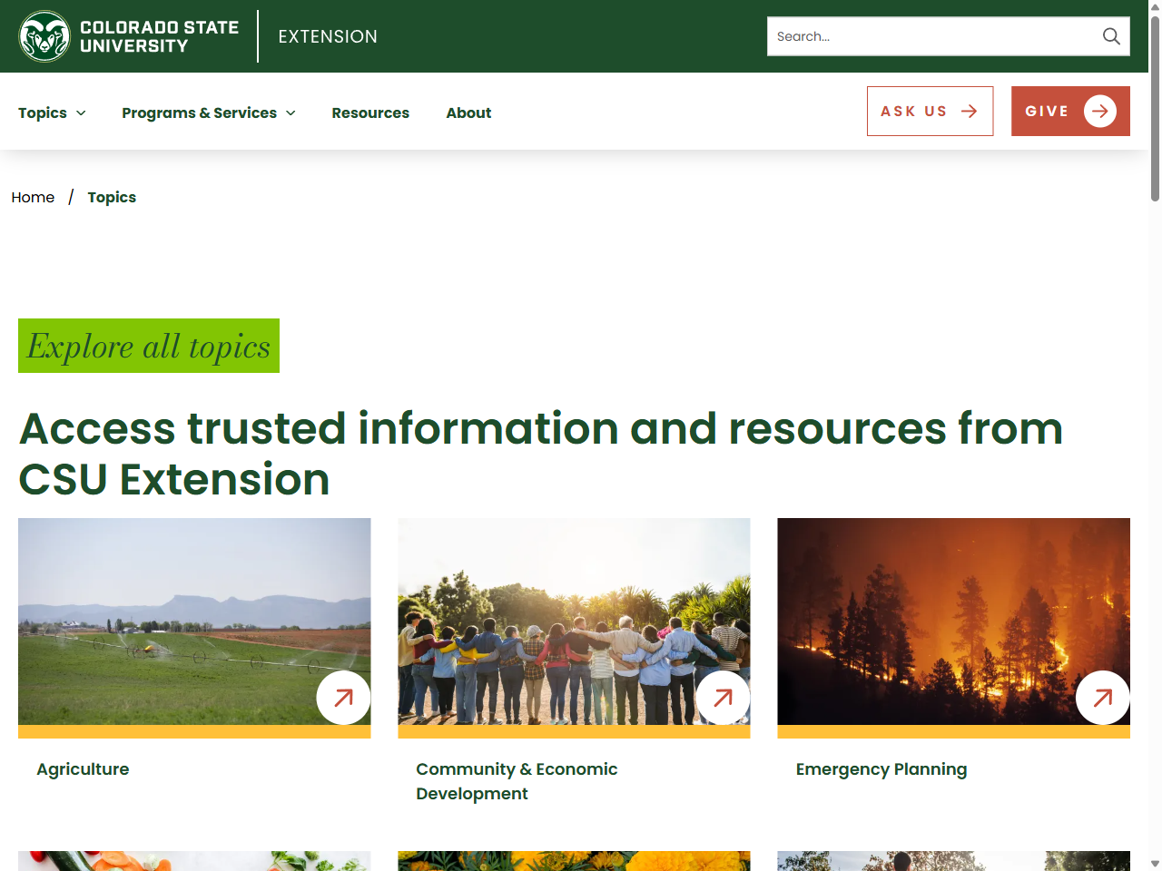Go to Home via breadcrumb
The image size is (1162, 871).
(x=33, y=198)
